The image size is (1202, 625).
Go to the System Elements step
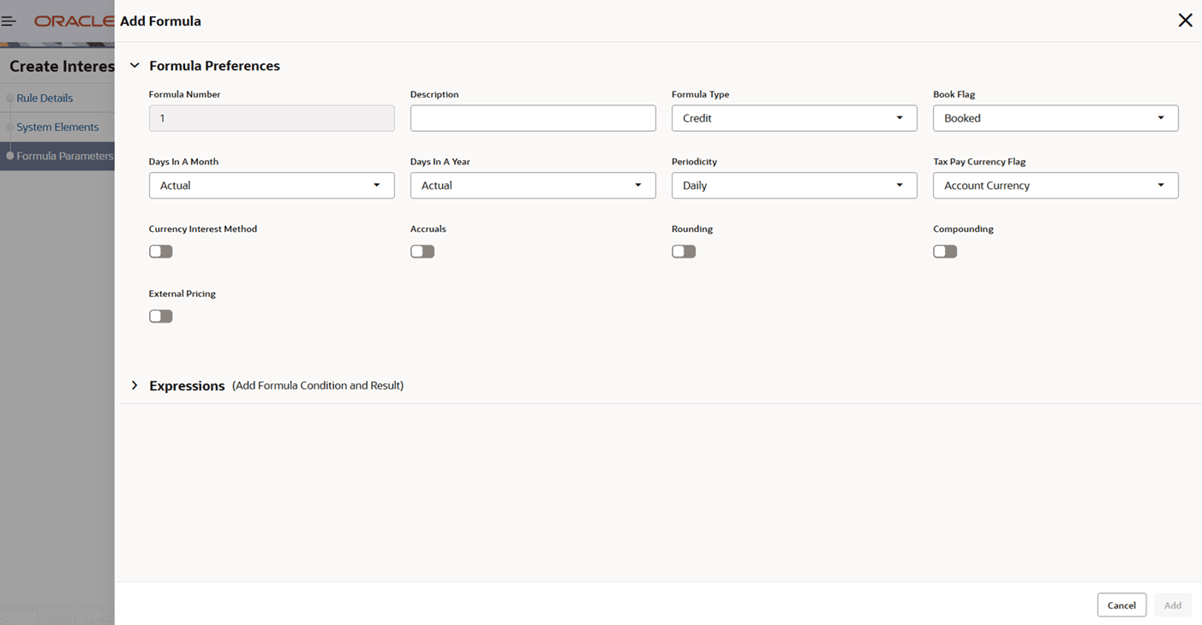pos(57,128)
